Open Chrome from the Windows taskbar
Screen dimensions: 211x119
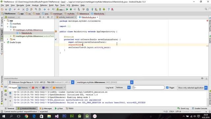tap(26, 116)
